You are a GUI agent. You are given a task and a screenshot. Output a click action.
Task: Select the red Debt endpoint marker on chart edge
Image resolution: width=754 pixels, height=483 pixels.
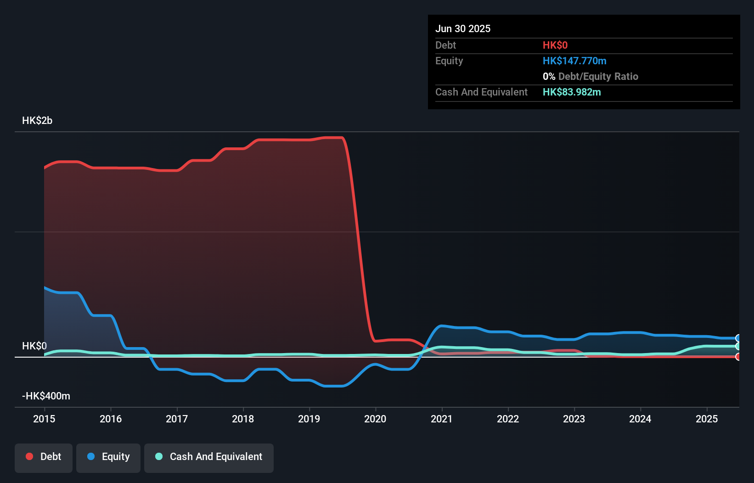pyautogui.click(x=737, y=357)
